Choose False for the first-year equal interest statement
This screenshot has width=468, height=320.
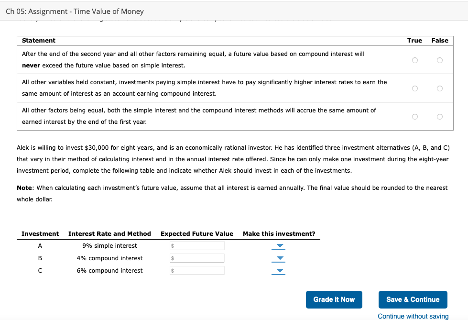click(x=439, y=116)
